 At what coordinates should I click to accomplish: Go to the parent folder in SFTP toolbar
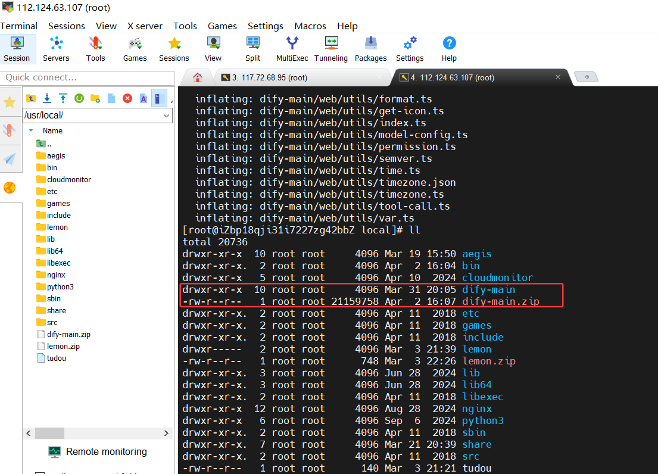click(x=31, y=98)
